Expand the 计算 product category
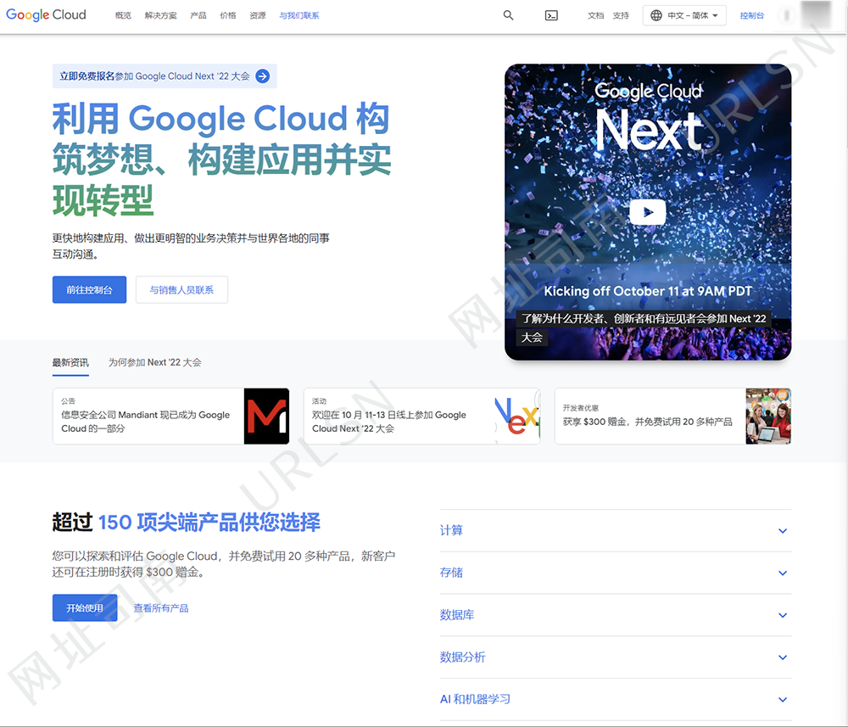848x727 pixels. [x=614, y=530]
